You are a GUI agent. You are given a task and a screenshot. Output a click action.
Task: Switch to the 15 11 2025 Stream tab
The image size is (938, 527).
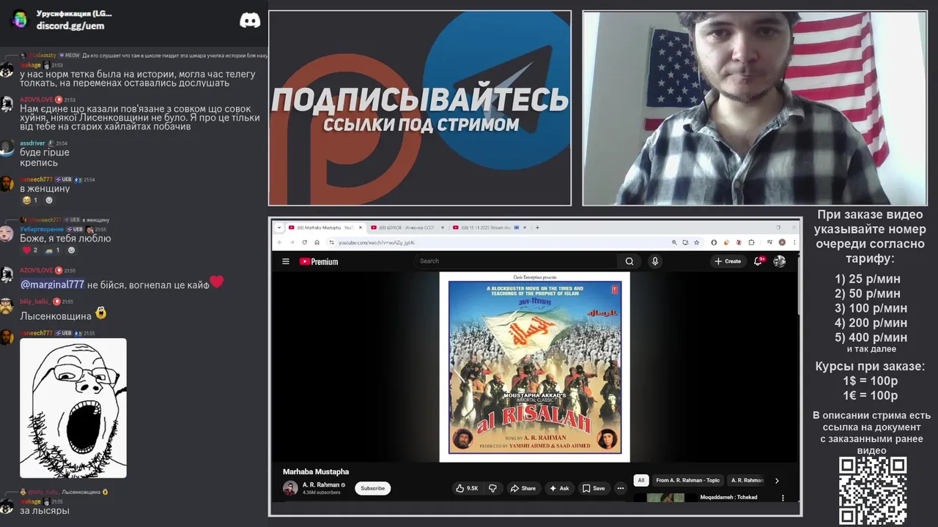click(490, 228)
